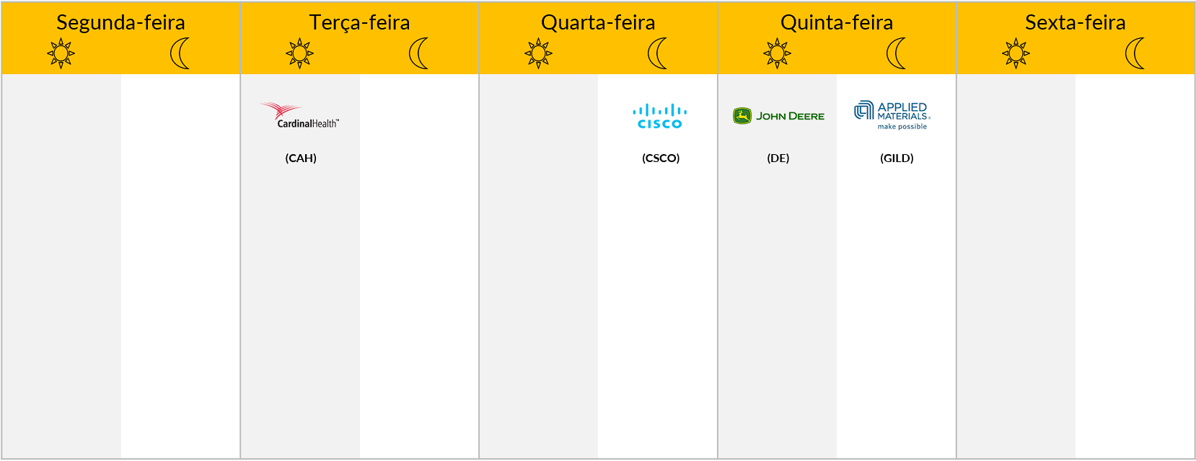Click the Sexta-feira moon icon
The width and height of the screenshot is (1196, 461).
(x=1135, y=53)
